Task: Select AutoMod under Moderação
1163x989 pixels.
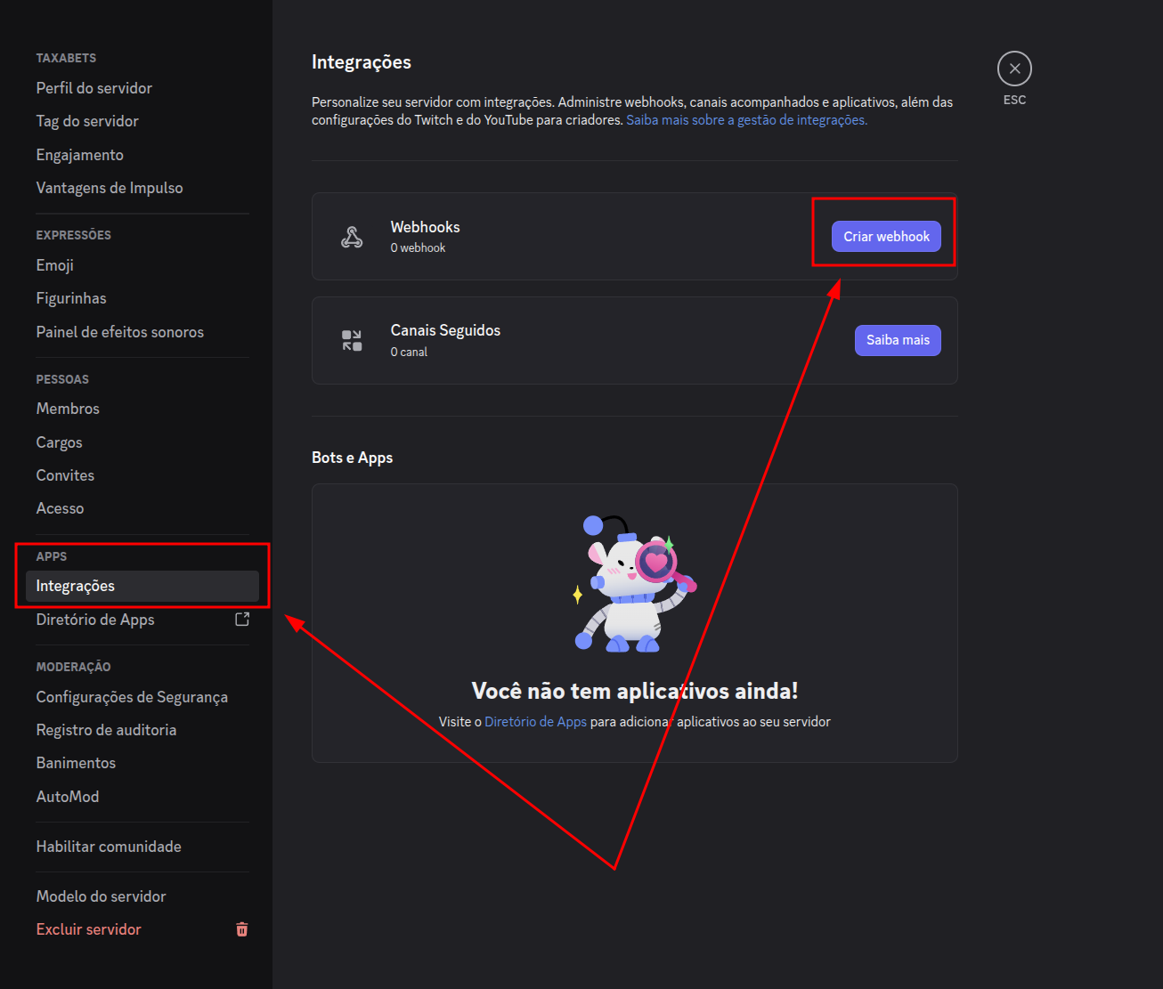Action: (68, 796)
